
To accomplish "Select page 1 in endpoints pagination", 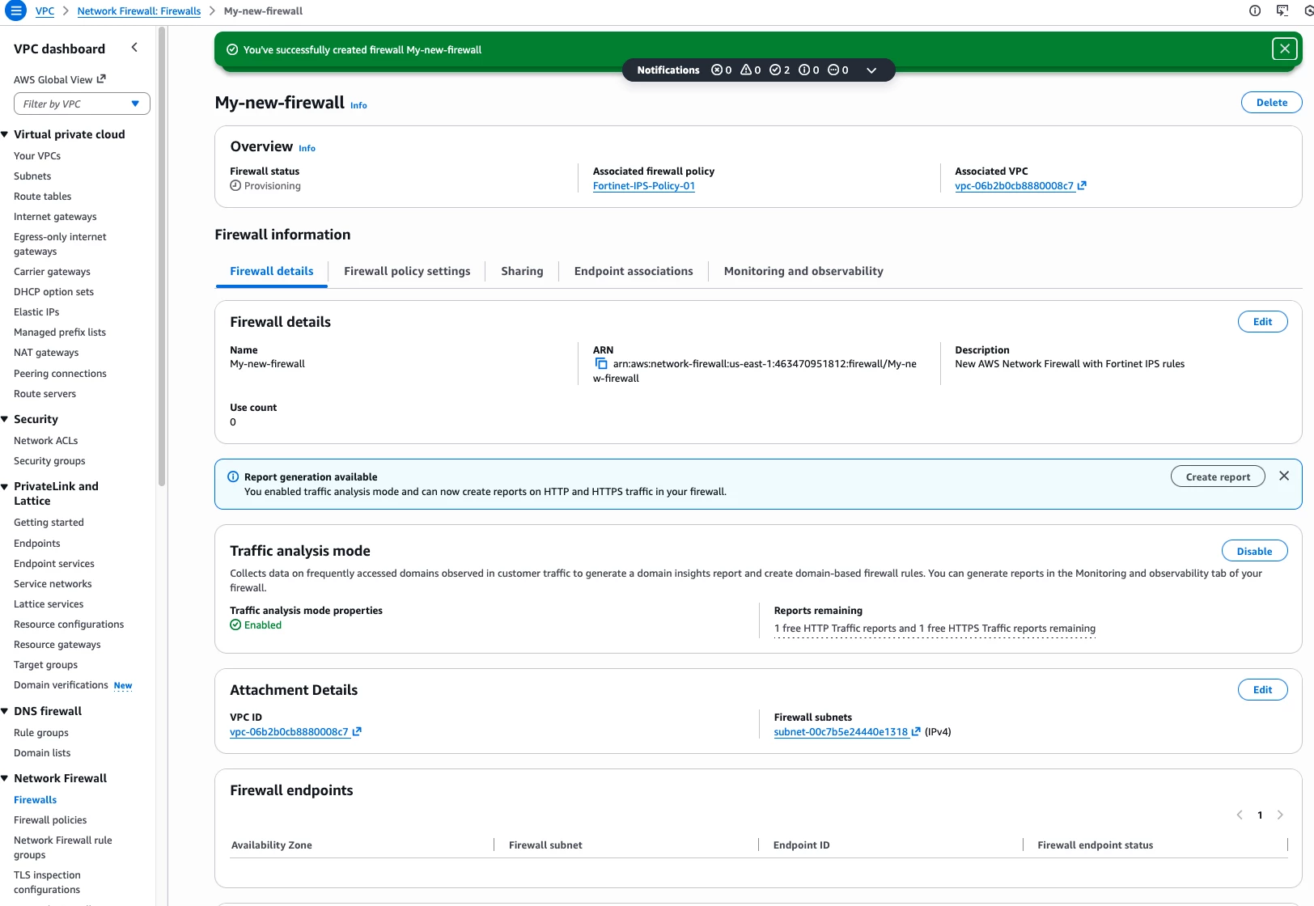I will tap(1260, 815).
